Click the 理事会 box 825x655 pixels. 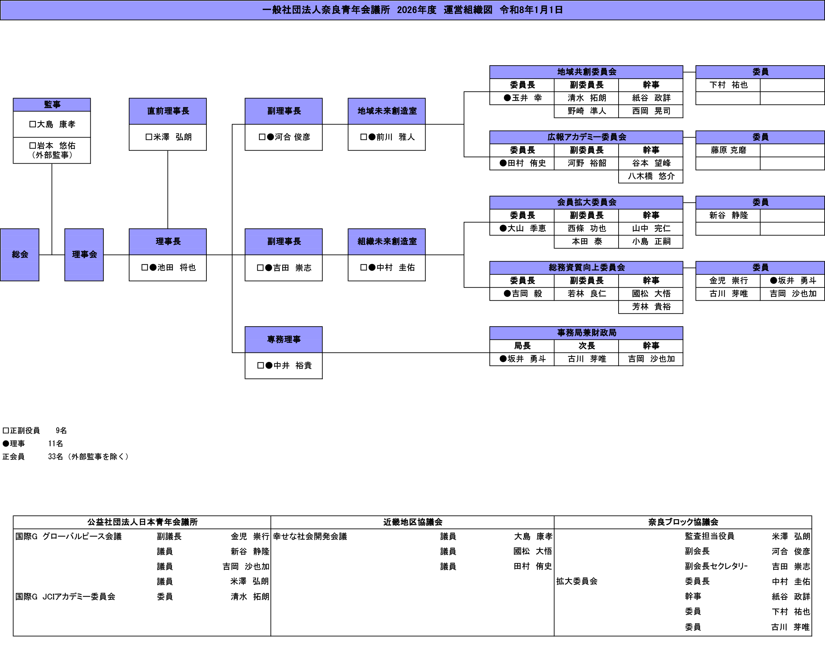84,255
